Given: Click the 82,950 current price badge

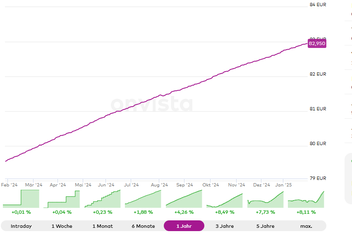Looking at the screenshot, I should [x=317, y=43].
